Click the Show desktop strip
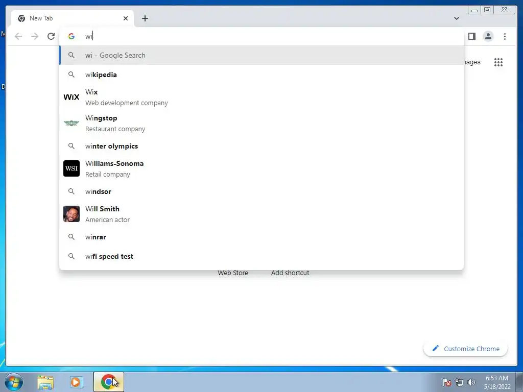 [x=519, y=382]
